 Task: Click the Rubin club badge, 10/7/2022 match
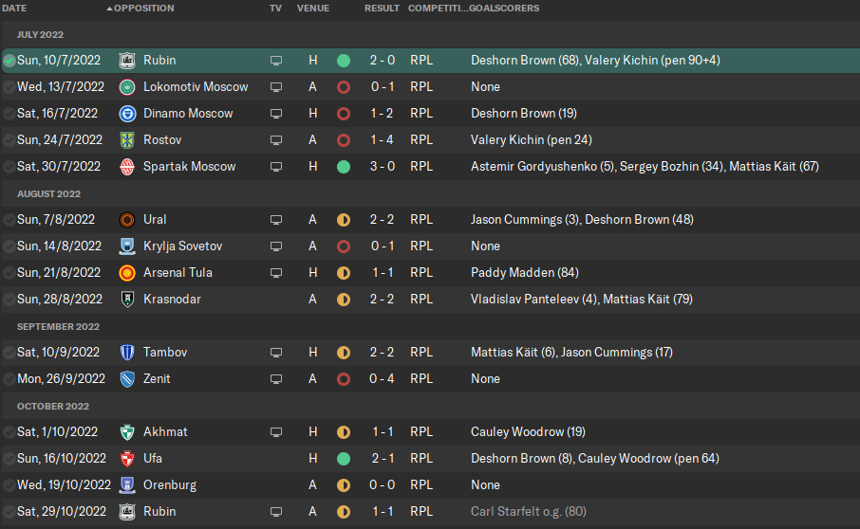point(127,61)
